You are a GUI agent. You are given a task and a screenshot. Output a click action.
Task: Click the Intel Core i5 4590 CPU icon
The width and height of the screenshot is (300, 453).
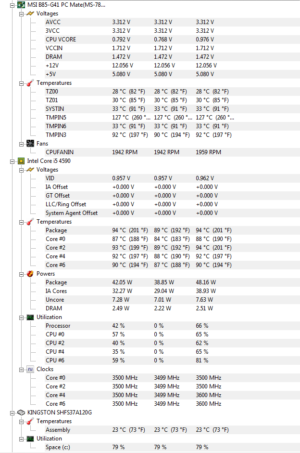pos(21,161)
